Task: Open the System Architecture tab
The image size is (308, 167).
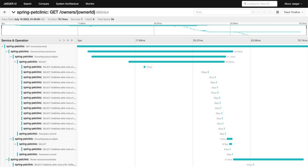Action: (67, 4)
